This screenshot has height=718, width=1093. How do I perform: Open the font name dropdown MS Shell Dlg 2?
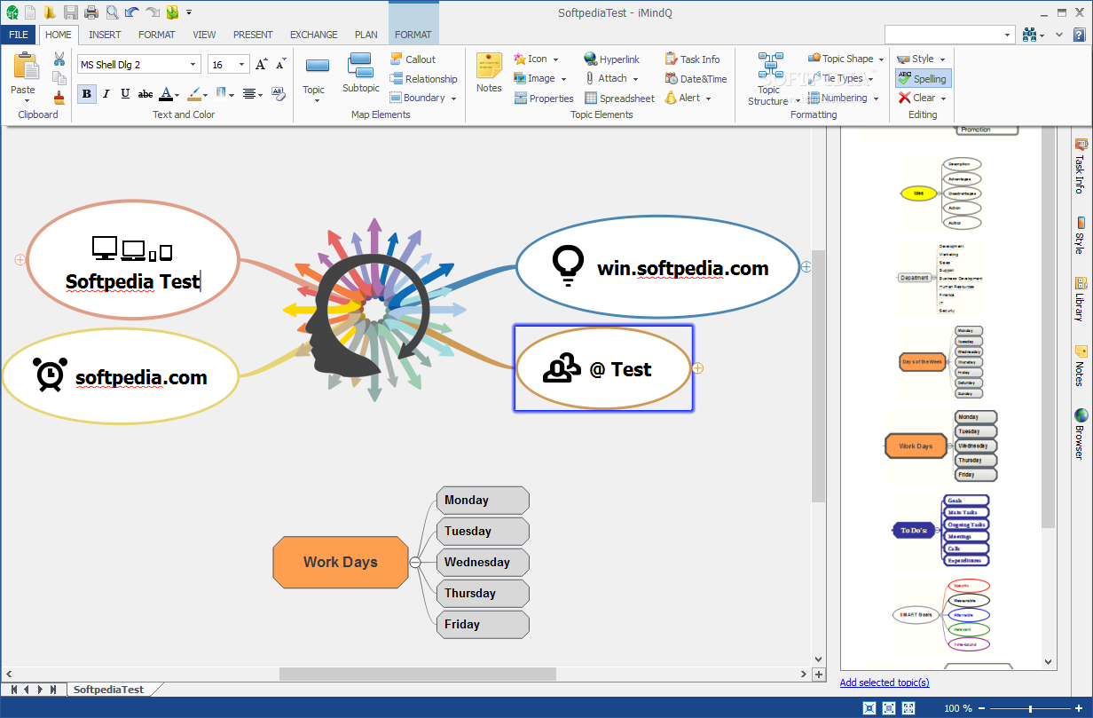193,65
